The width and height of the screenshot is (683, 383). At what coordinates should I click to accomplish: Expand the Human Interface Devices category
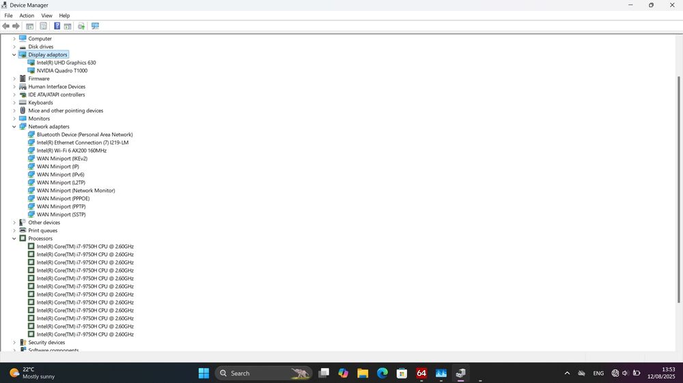[14, 87]
